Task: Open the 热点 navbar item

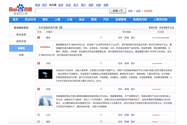Action: click(x=82, y=19)
